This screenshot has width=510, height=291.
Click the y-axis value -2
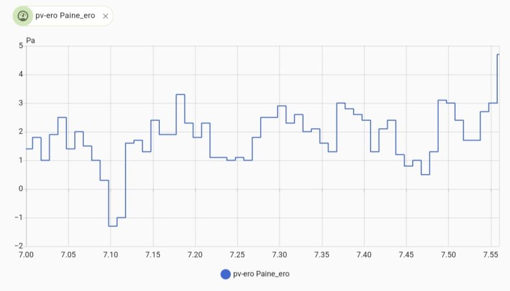[19, 246]
